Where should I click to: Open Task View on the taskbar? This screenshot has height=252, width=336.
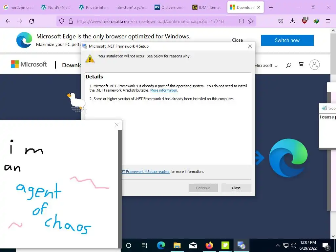[x=144, y=245]
